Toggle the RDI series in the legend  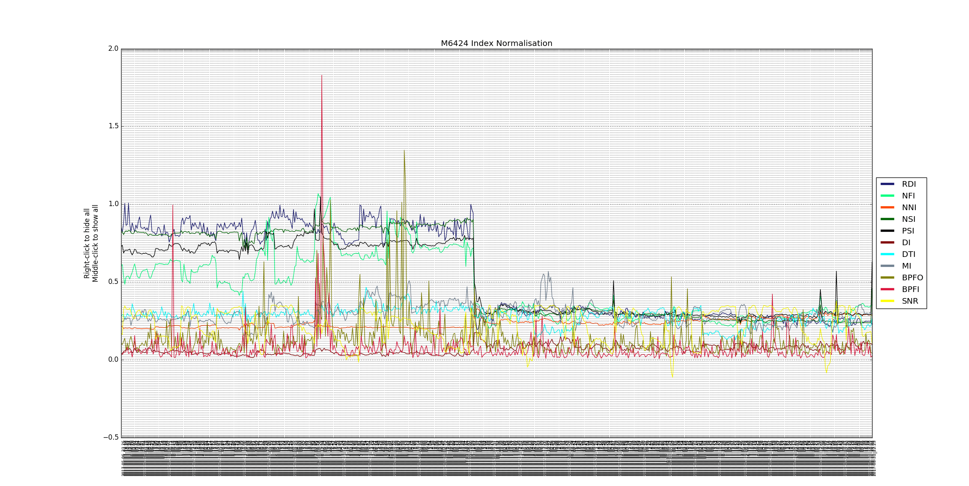click(x=908, y=184)
